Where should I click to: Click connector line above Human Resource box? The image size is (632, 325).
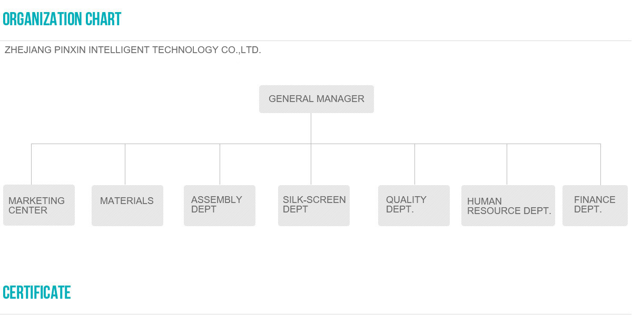pos(507,164)
